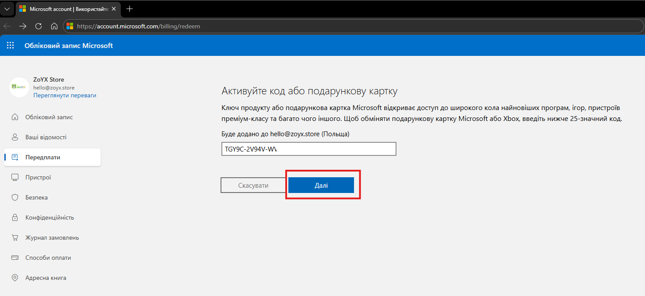The width and height of the screenshot is (645, 296).
Task: Reload the page with the Refresh icon
Action: point(39,26)
